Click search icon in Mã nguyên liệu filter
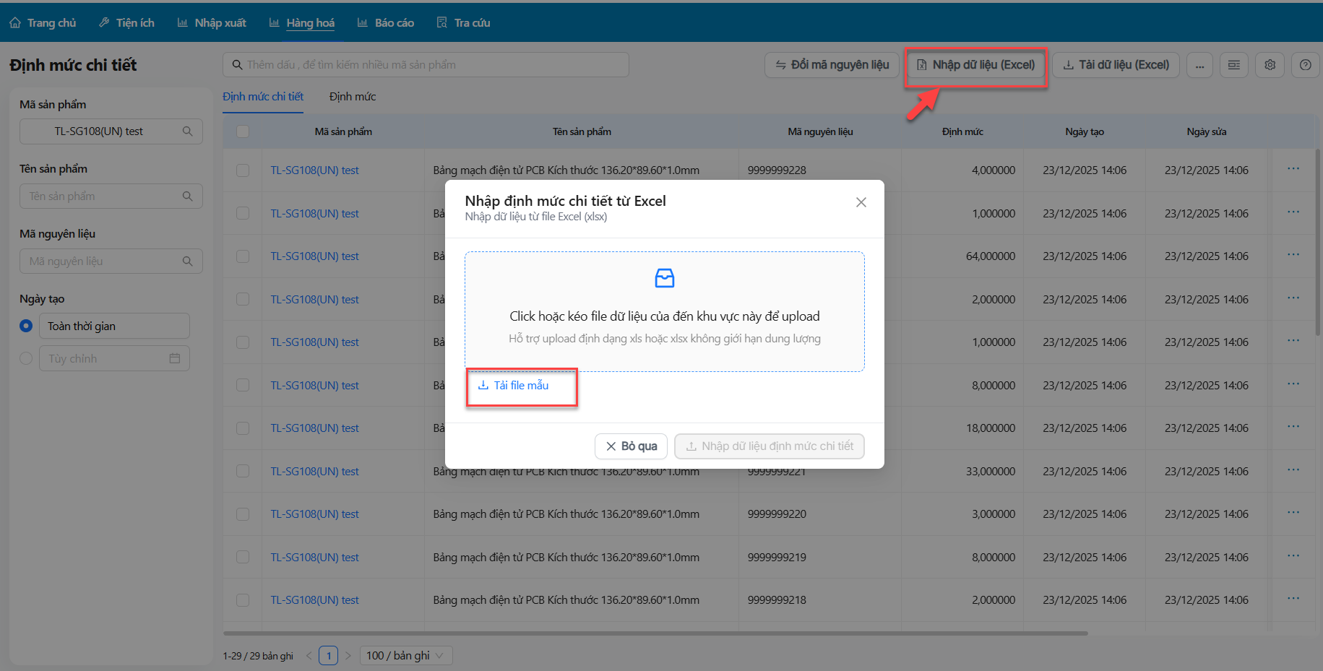1323x671 pixels. click(188, 261)
